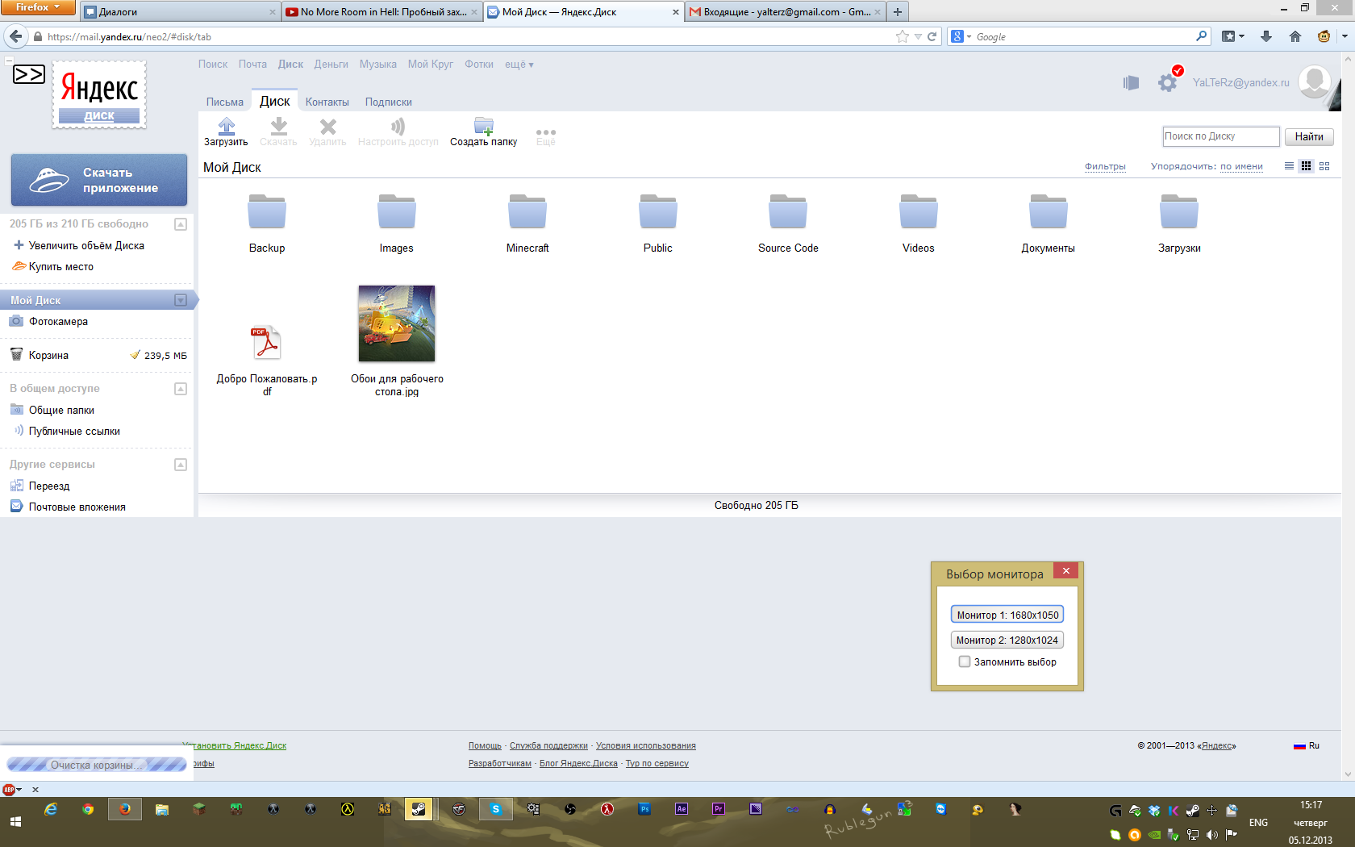
Task: Open the Фотокамера item
Action: 58,321
